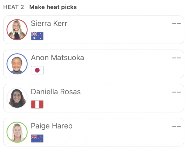Image resolution: width=187 pixels, height=148 pixels.
Task: Click Paige Hareb's profile photo
Action: click(x=17, y=132)
